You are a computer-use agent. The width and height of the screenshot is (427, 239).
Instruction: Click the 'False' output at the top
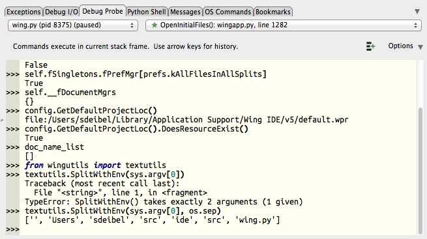pos(37,65)
